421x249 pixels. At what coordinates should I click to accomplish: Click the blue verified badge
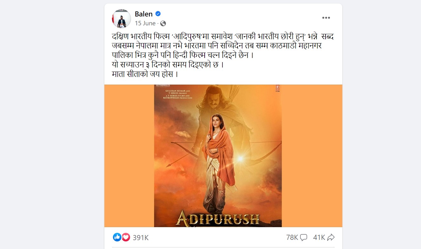[158, 14]
